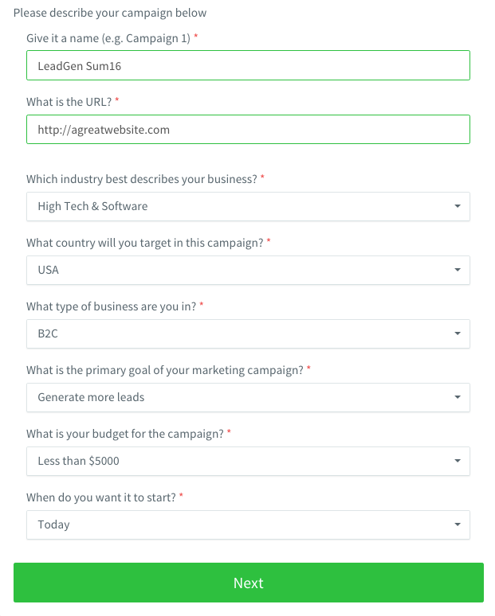The width and height of the screenshot is (495, 616).
Task: Click the "When do you want it to start?" label
Action: coord(101,497)
